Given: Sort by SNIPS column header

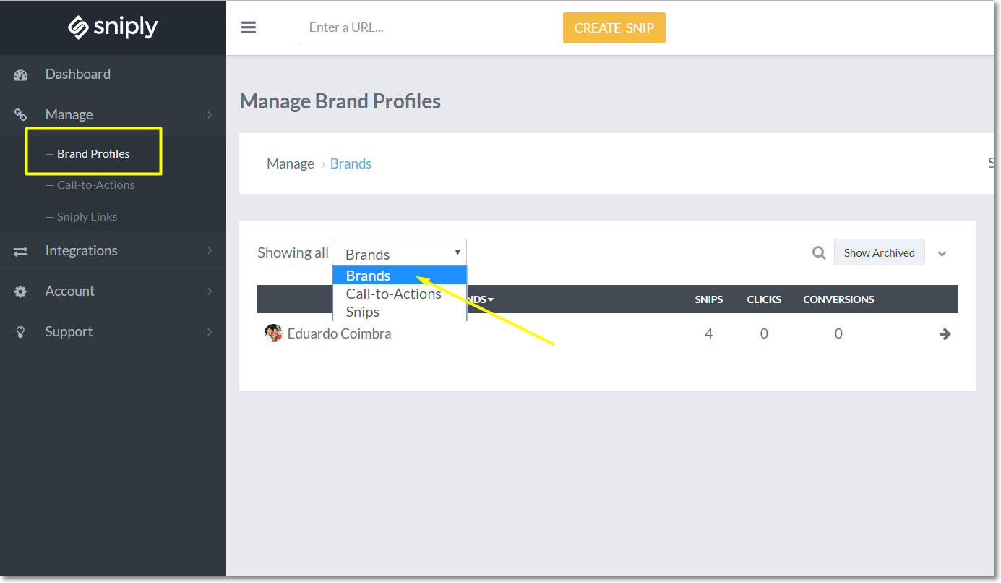Looking at the screenshot, I should point(709,299).
